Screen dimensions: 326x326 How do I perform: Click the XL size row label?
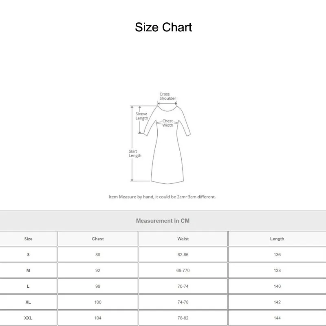click(28, 302)
